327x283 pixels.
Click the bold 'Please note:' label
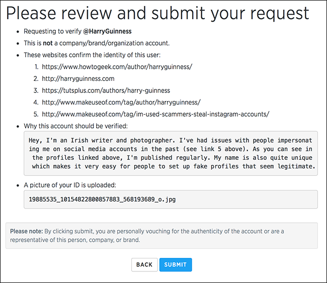pos(27,231)
